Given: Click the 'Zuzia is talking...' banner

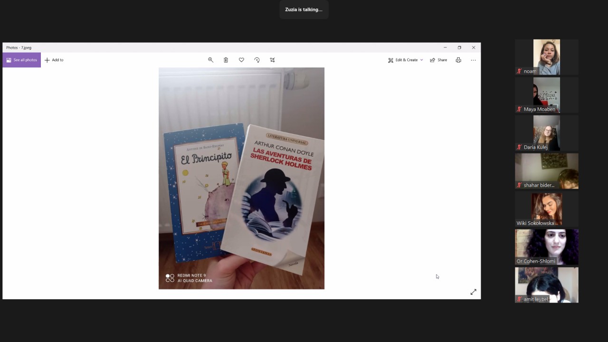Looking at the screenshot, I should (x=304, y=9).
